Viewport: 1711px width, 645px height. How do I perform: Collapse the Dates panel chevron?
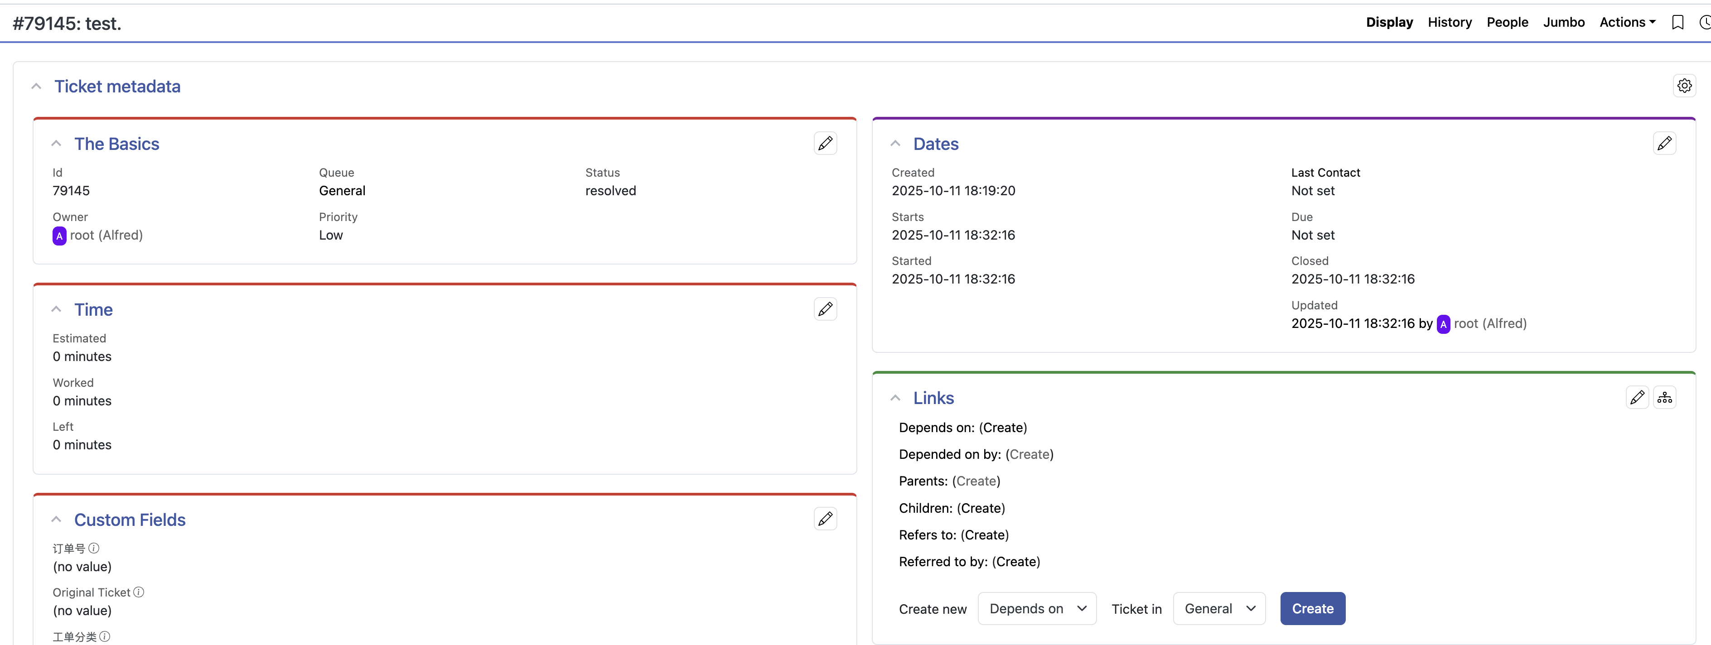[895, 144]
